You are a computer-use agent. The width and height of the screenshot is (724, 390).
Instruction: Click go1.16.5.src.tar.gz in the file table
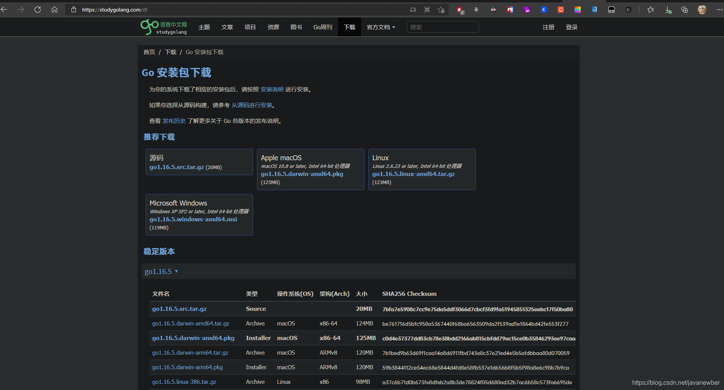click(x=179, y=309)
